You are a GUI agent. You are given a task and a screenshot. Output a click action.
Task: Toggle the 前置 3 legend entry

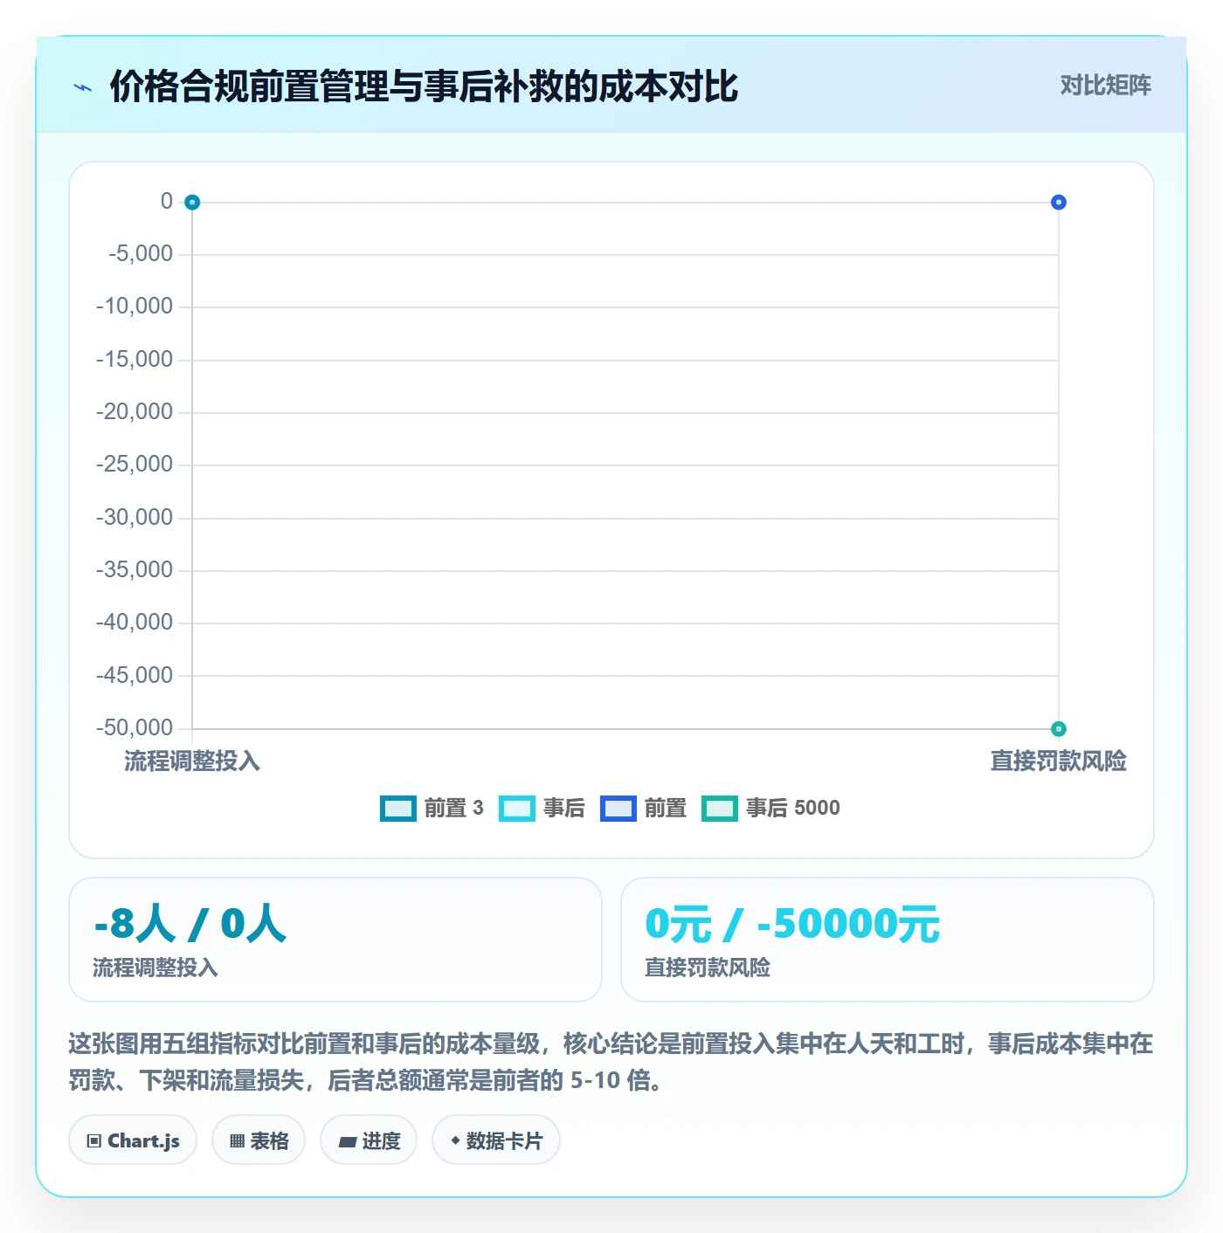432,808
